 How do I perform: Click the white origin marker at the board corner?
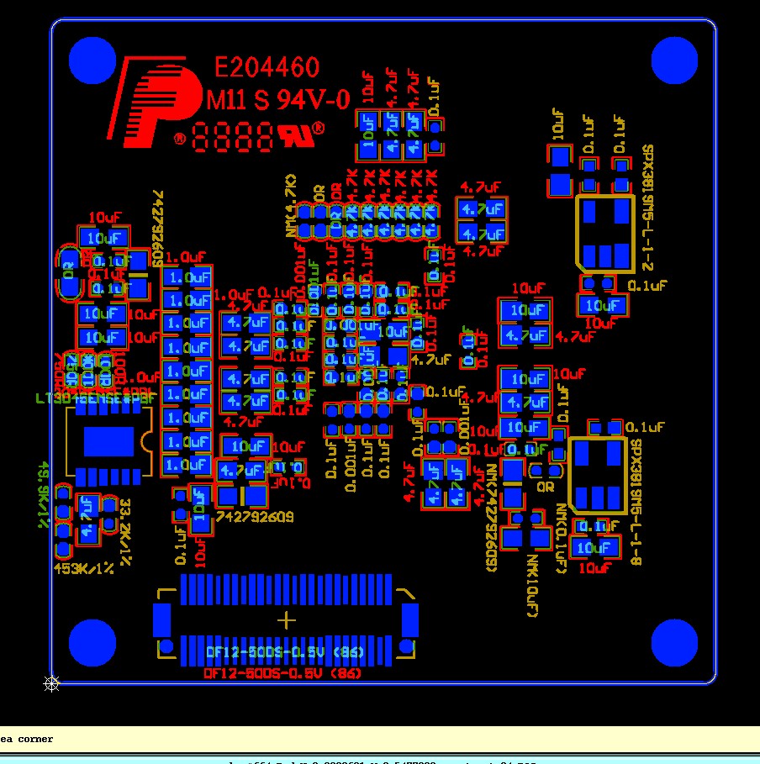tap(51, 683)
